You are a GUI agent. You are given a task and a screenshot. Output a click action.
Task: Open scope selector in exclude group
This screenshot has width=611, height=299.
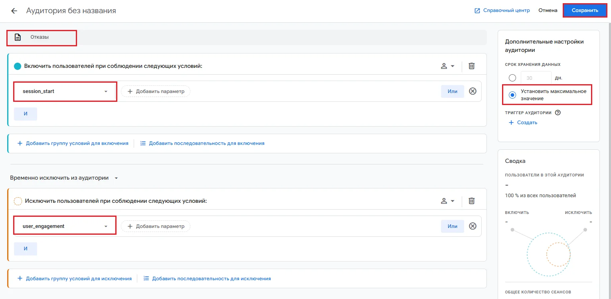point(447,201)
